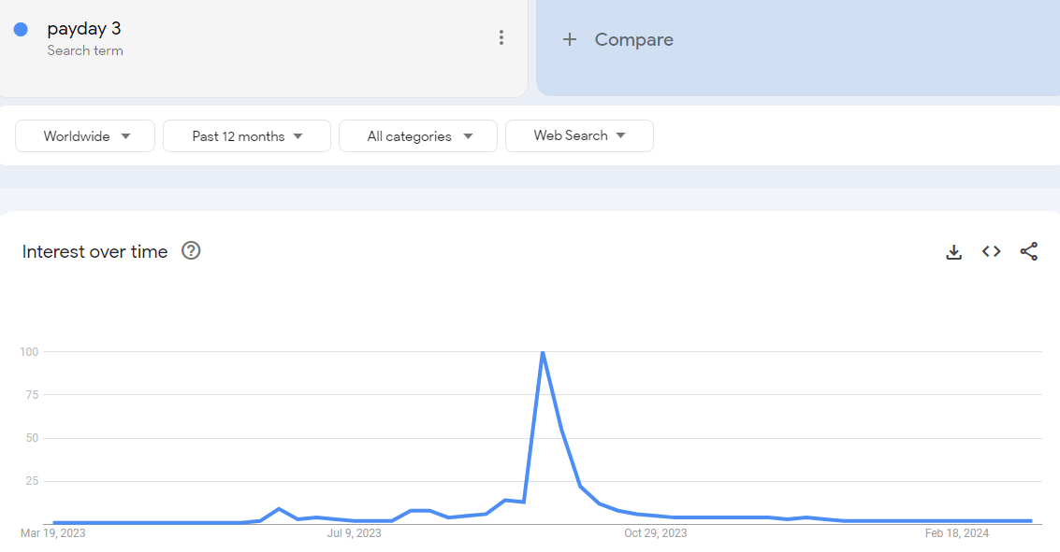Click the plus icon next to Compare
1060x552 pixels.
click(x=569, y=40)
